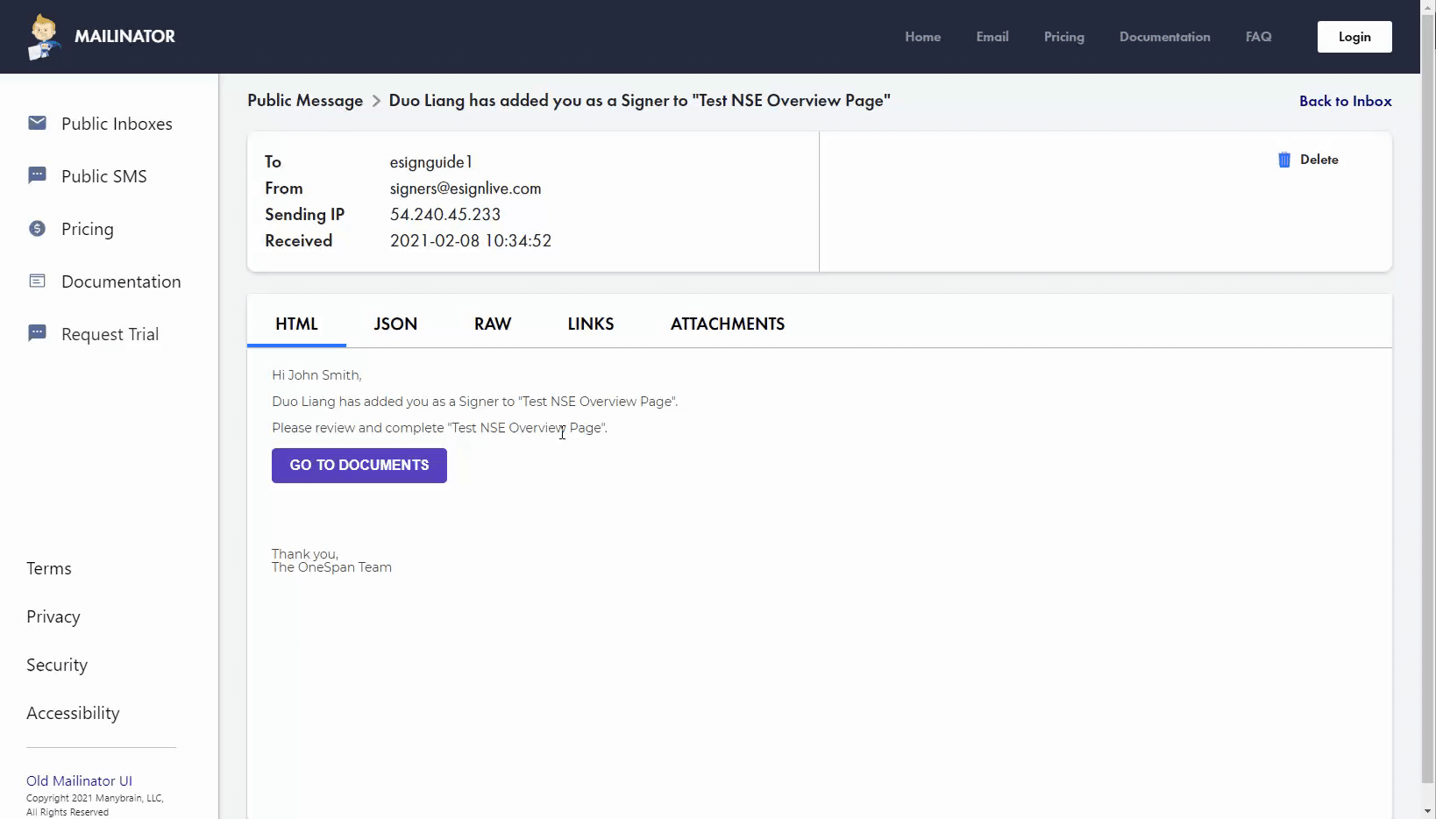
Task: Click the breadcrumb chevron after Public Message
Action: (376, 101)
